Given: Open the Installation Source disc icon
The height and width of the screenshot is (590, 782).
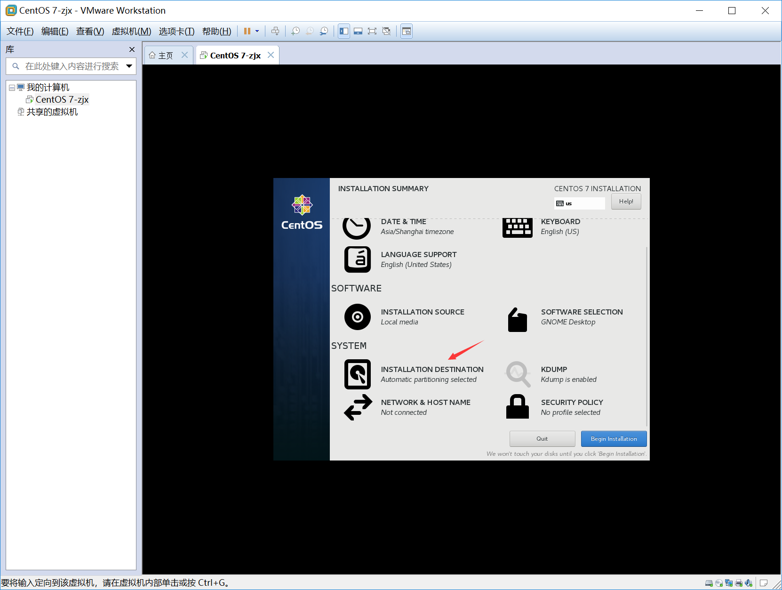Looking at the screenshot, I should coord(358,317).
